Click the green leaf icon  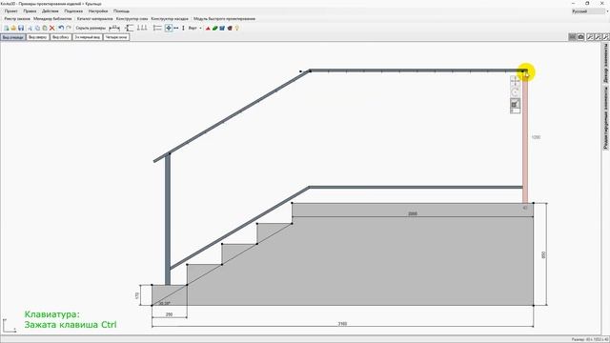pos(214,28)
